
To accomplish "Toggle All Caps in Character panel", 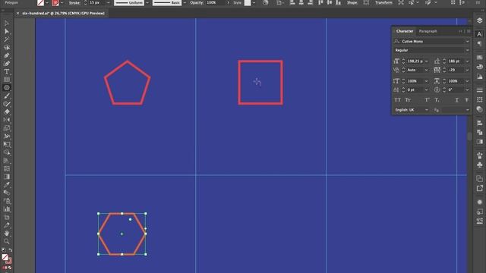I will pyautogui.click(x=397, y=100).
